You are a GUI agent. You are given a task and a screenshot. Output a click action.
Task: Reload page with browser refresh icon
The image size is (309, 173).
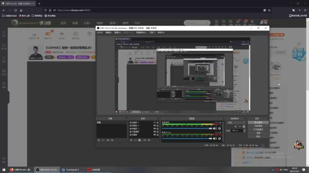pos(15,10)
